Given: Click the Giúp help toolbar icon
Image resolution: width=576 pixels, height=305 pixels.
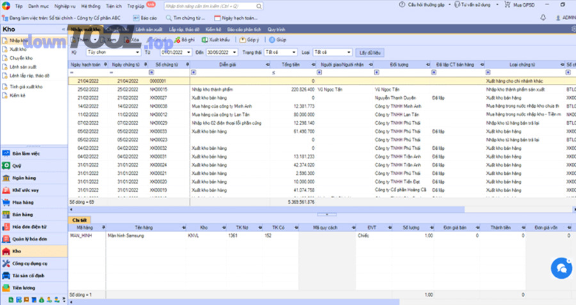Looking at the screenshot, I should pos(278,40).
